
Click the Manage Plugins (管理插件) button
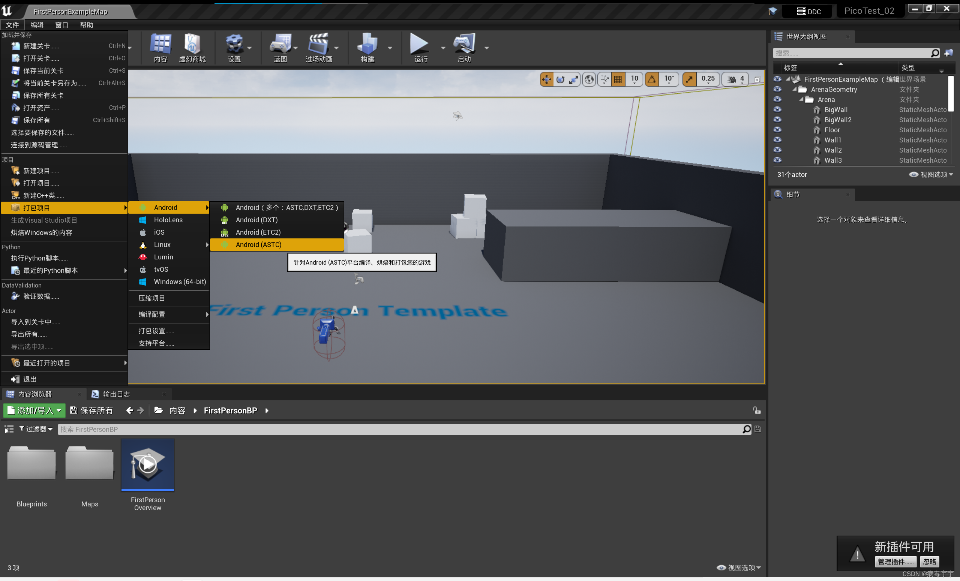[895, 561]
